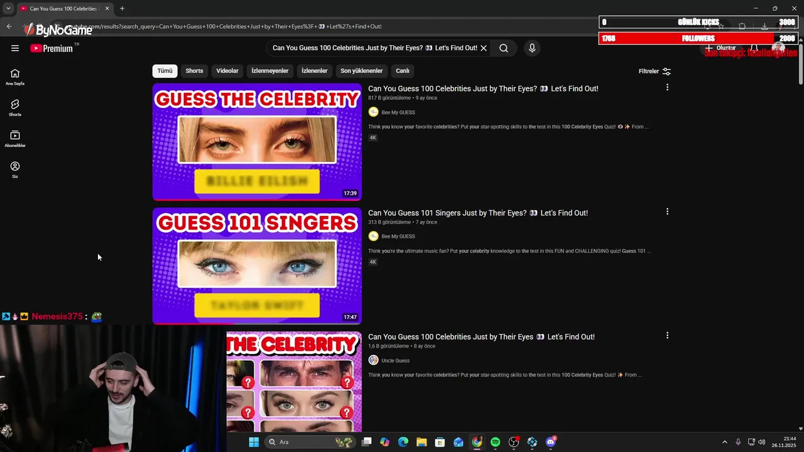Close the current browser tab
804x452 pixels.
coord(107,9)
